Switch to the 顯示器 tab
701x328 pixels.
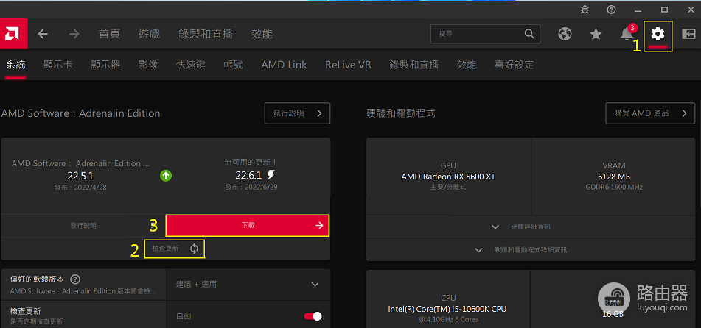coord(105,65)
